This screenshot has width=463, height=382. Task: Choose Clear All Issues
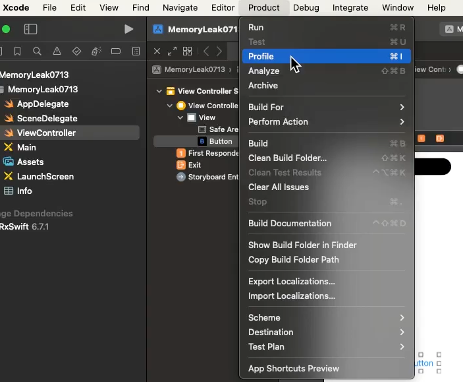click(x=327, y=187)
